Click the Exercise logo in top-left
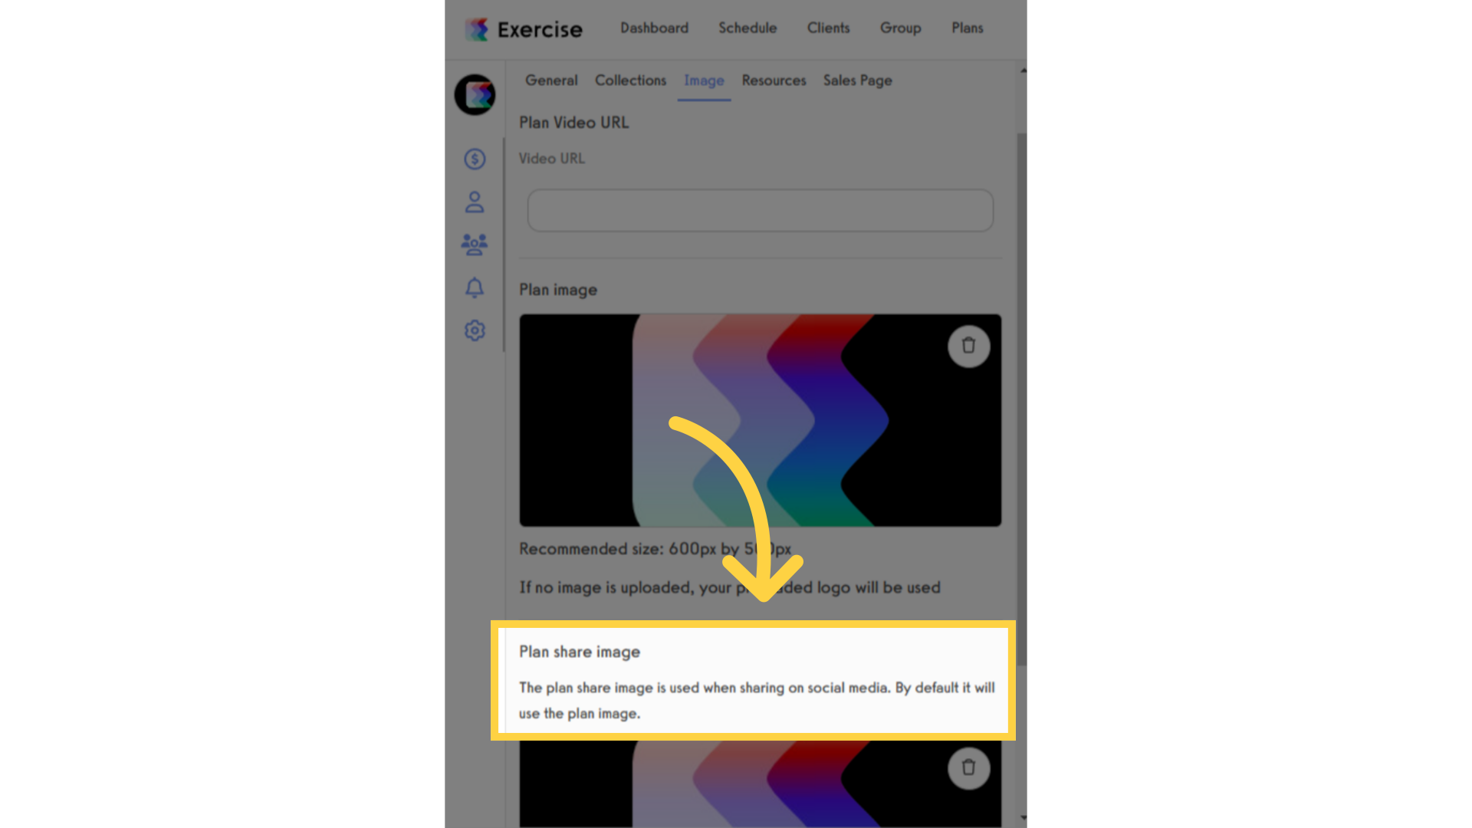Viewport: 1472px width, 828px height. 521,28
